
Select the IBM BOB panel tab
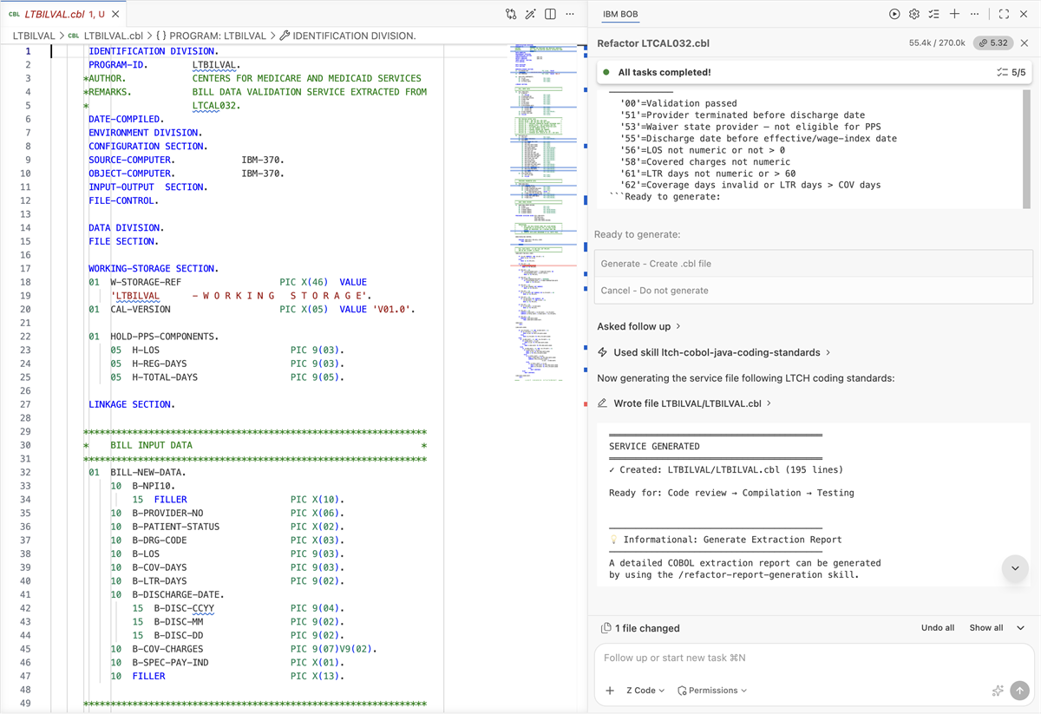(620, 14)
